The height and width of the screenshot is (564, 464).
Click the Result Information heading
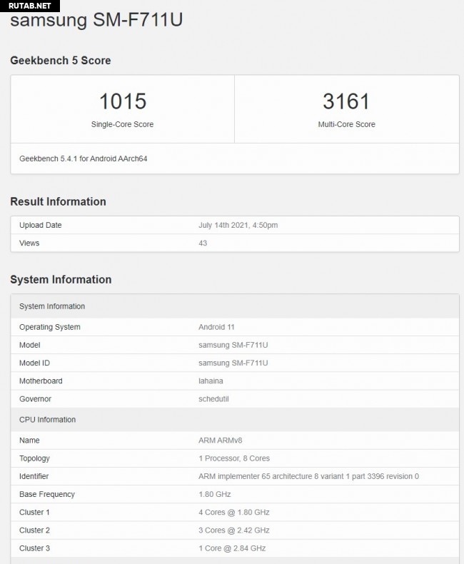tap(58, 201)
